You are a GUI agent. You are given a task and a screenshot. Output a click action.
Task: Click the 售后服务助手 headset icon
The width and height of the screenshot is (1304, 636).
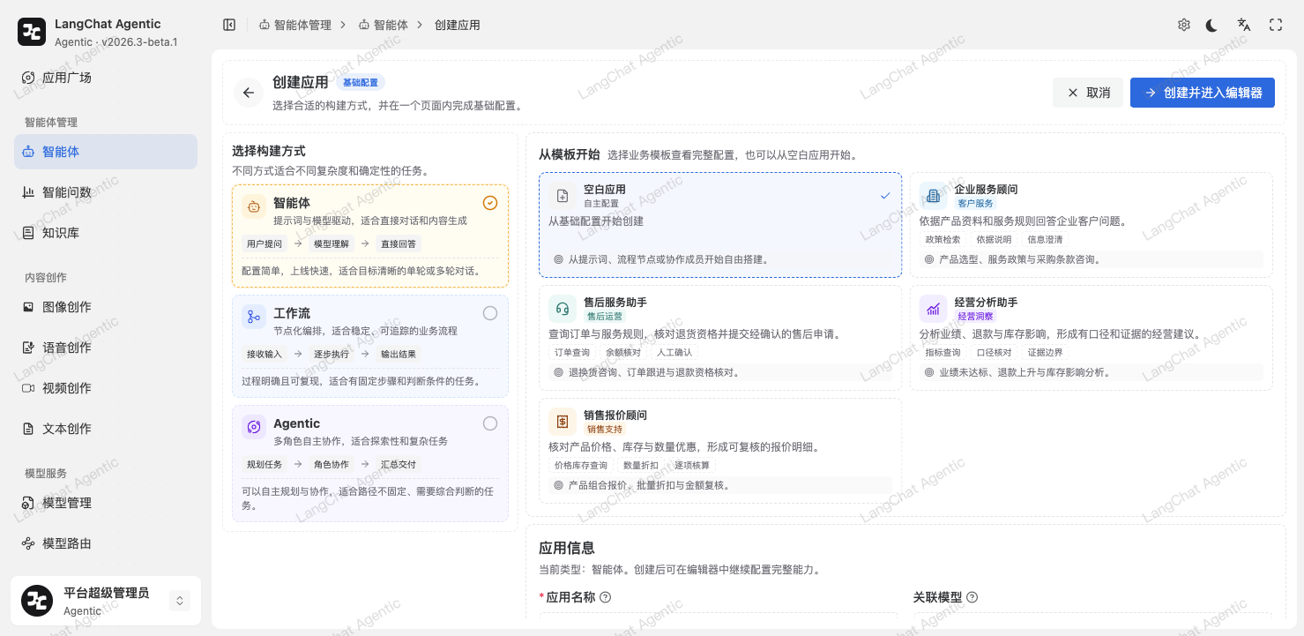[563, 309]
